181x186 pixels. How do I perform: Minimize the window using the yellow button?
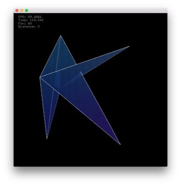tap(22, 11)
